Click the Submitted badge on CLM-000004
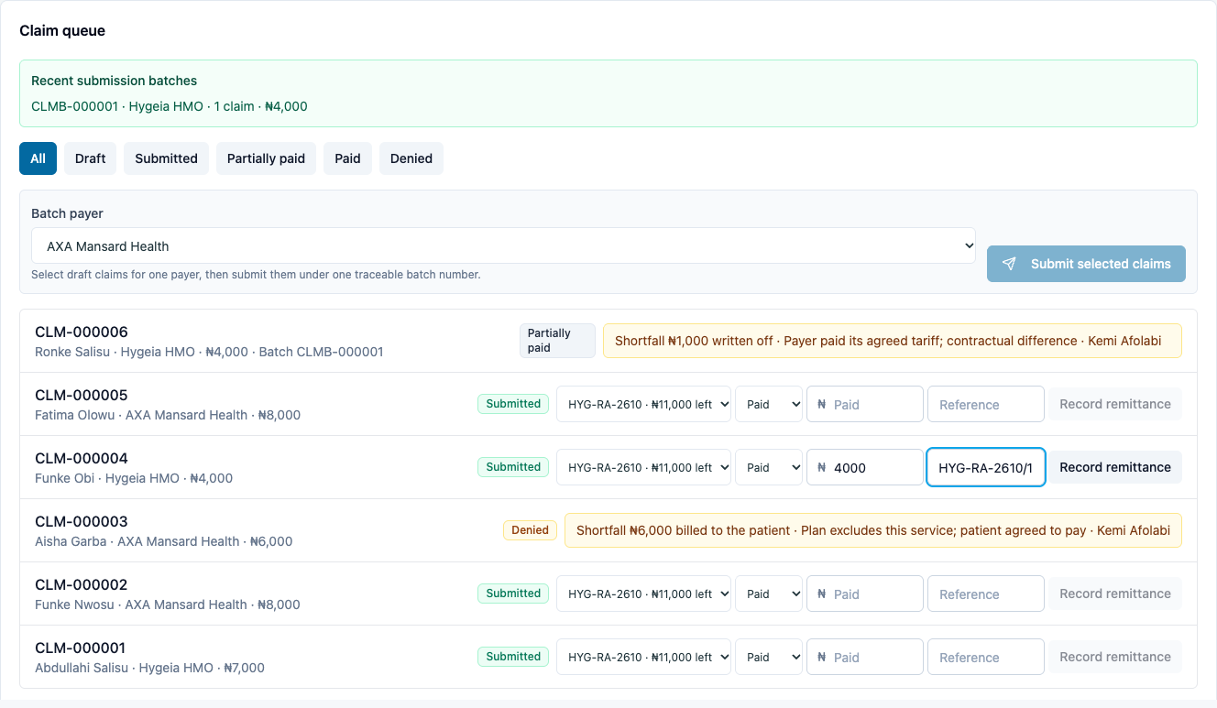Viewport: 1217px width, 708px height. (513, 467)
